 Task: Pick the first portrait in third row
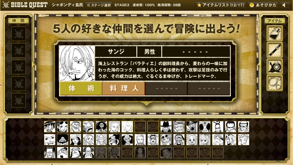50,152
